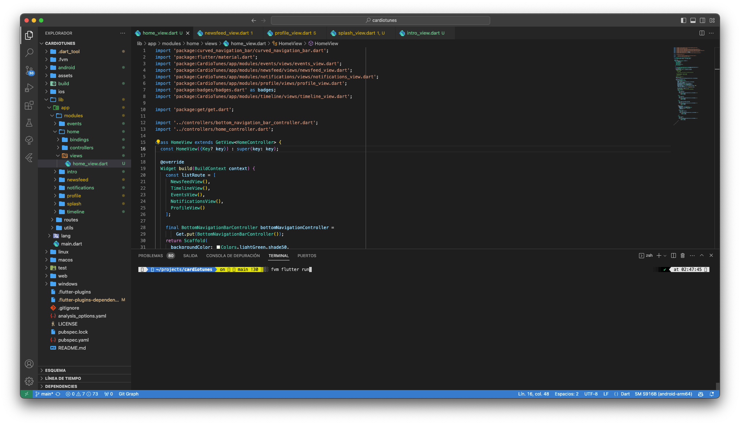The image size is (740, 425).
Task: Expand the ESQUEMA outline section
Action: (x=55, y=370)
